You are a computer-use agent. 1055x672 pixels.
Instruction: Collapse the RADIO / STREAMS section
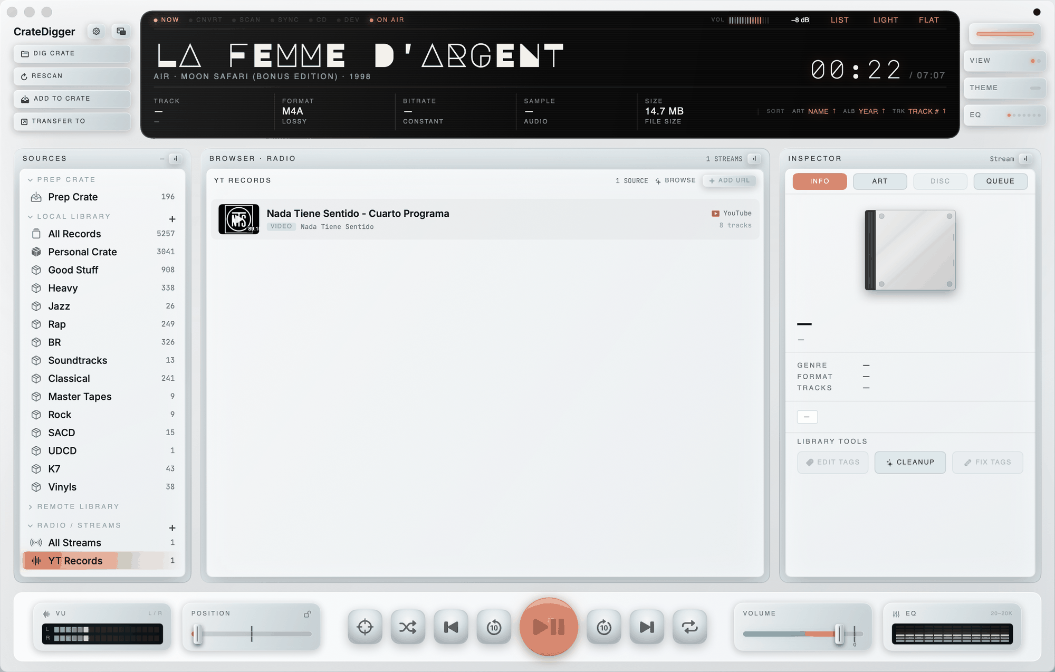30,526
